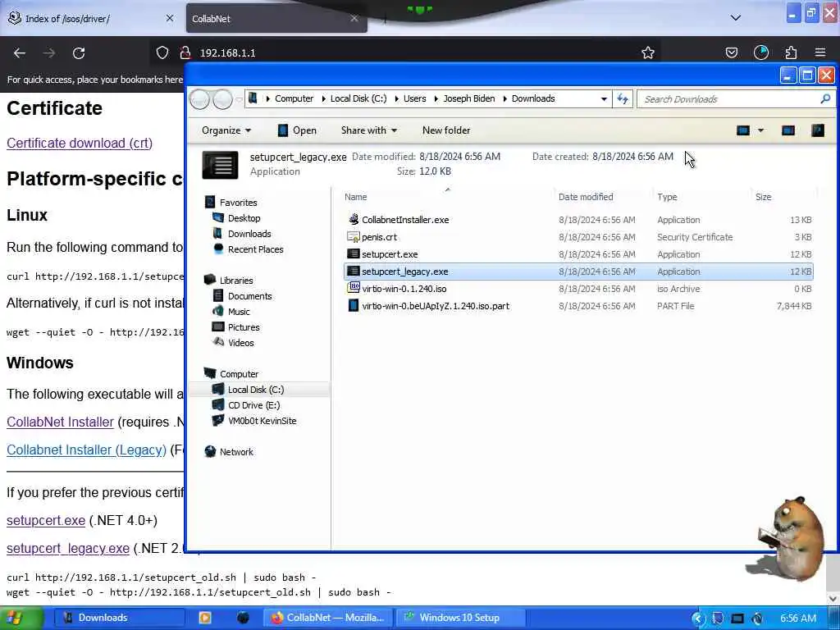840x630 pixels.
Task: Open Desktop under Favorites
Action: pyautogui.click(x=244, y=218)
